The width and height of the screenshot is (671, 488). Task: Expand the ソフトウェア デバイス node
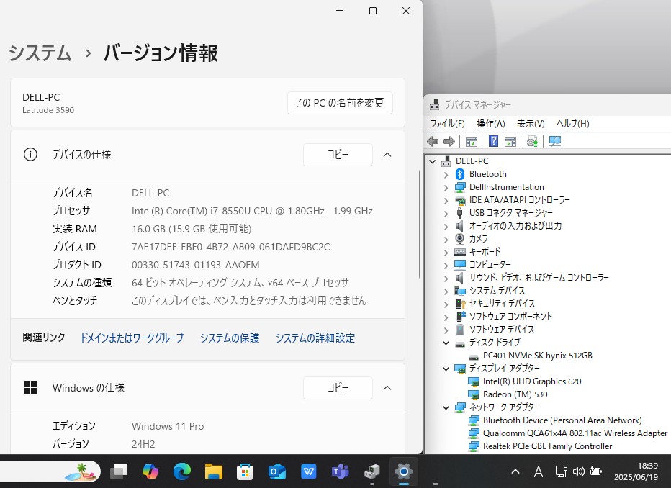tap(446, 330)
